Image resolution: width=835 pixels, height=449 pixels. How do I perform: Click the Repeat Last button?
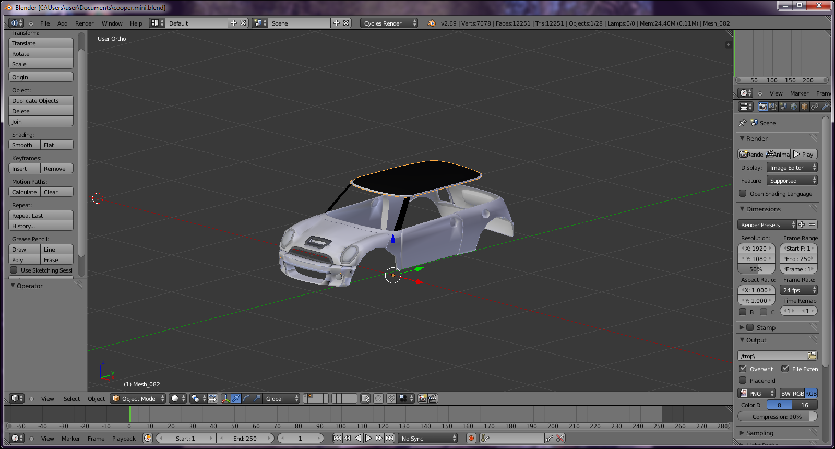[41, 215]
